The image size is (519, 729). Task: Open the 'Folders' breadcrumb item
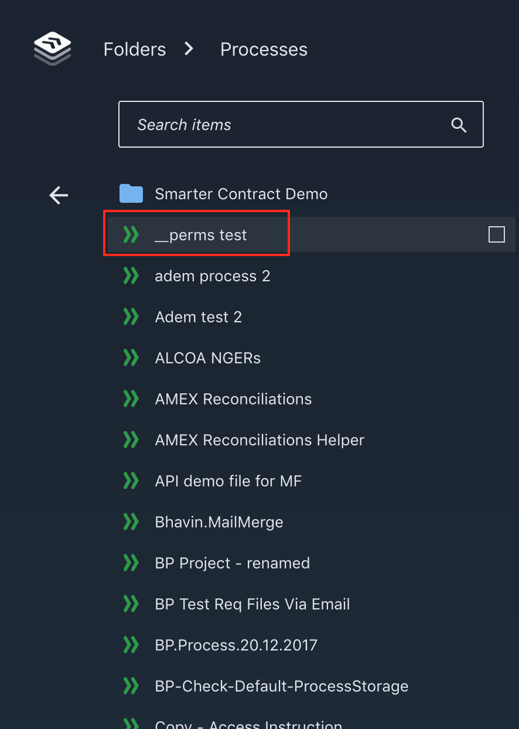[134, 49]
